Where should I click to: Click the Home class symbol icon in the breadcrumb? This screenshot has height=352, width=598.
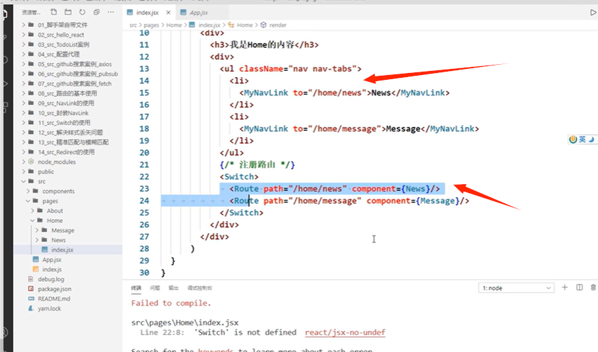pyautogui.click(x=231, y=25)
